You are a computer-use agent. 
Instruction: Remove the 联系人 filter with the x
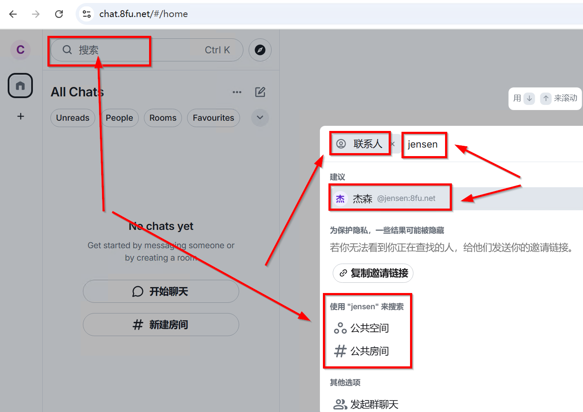pos(393,144)
